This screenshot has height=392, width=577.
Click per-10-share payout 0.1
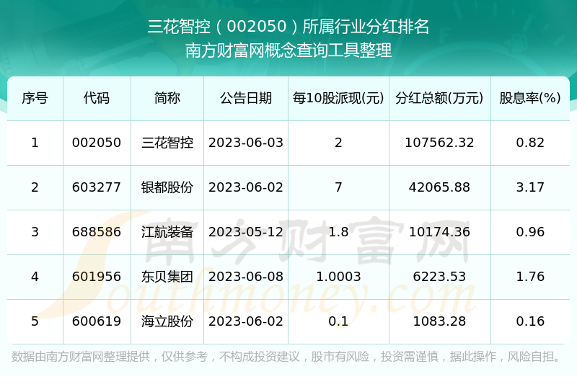(x=338, y=321)
